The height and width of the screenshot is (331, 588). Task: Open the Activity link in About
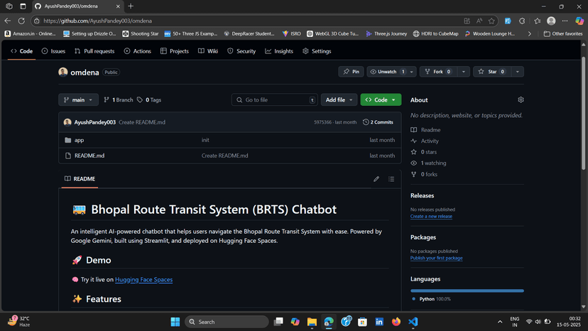pyautogui.click(x=425, y=141)
